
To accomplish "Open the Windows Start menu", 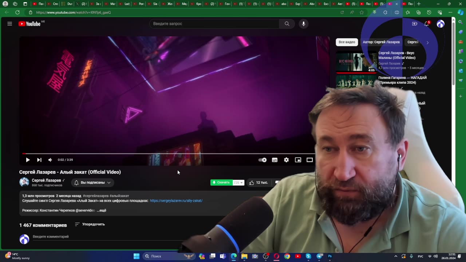I will click(x=137, y=256).
